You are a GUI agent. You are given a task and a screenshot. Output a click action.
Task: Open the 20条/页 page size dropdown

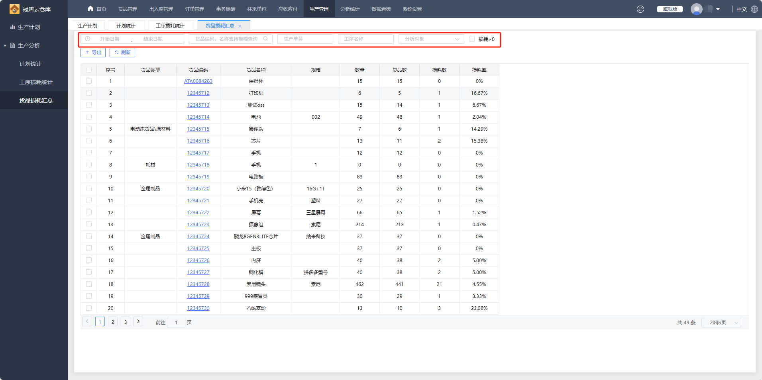coord(721,323)
